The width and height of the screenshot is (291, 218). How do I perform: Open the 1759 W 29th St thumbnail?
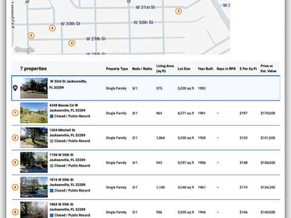coord(34,162)
